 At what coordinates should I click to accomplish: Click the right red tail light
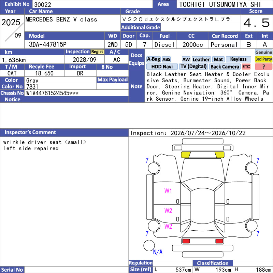pos(219,241)
